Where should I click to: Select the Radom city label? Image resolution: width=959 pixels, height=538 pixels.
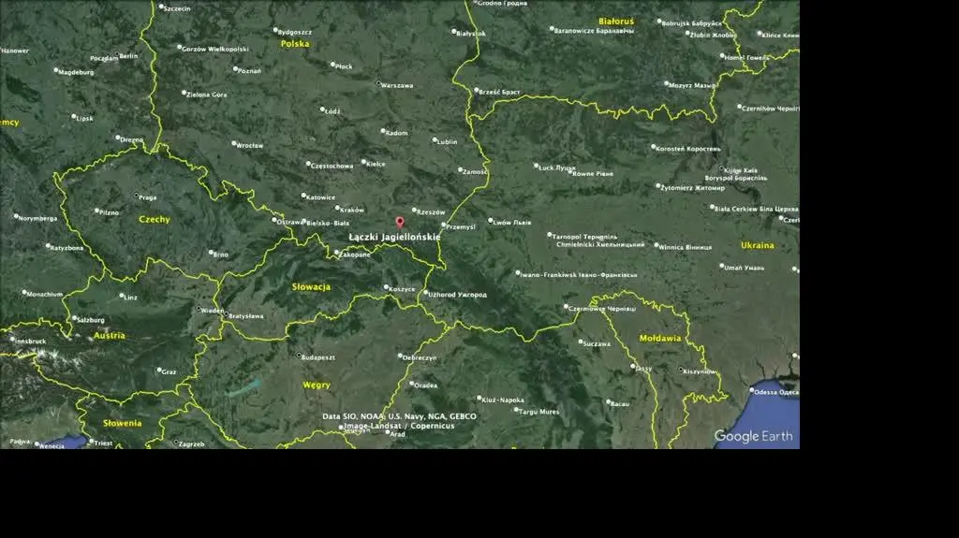coord(396,133)
